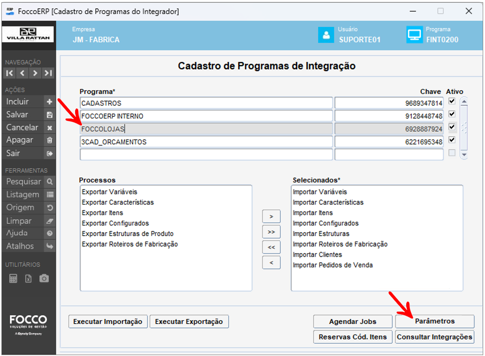Click the Limpar eraser icon
The width and height of the screenshot is (485, 356).
coord(49,221)
